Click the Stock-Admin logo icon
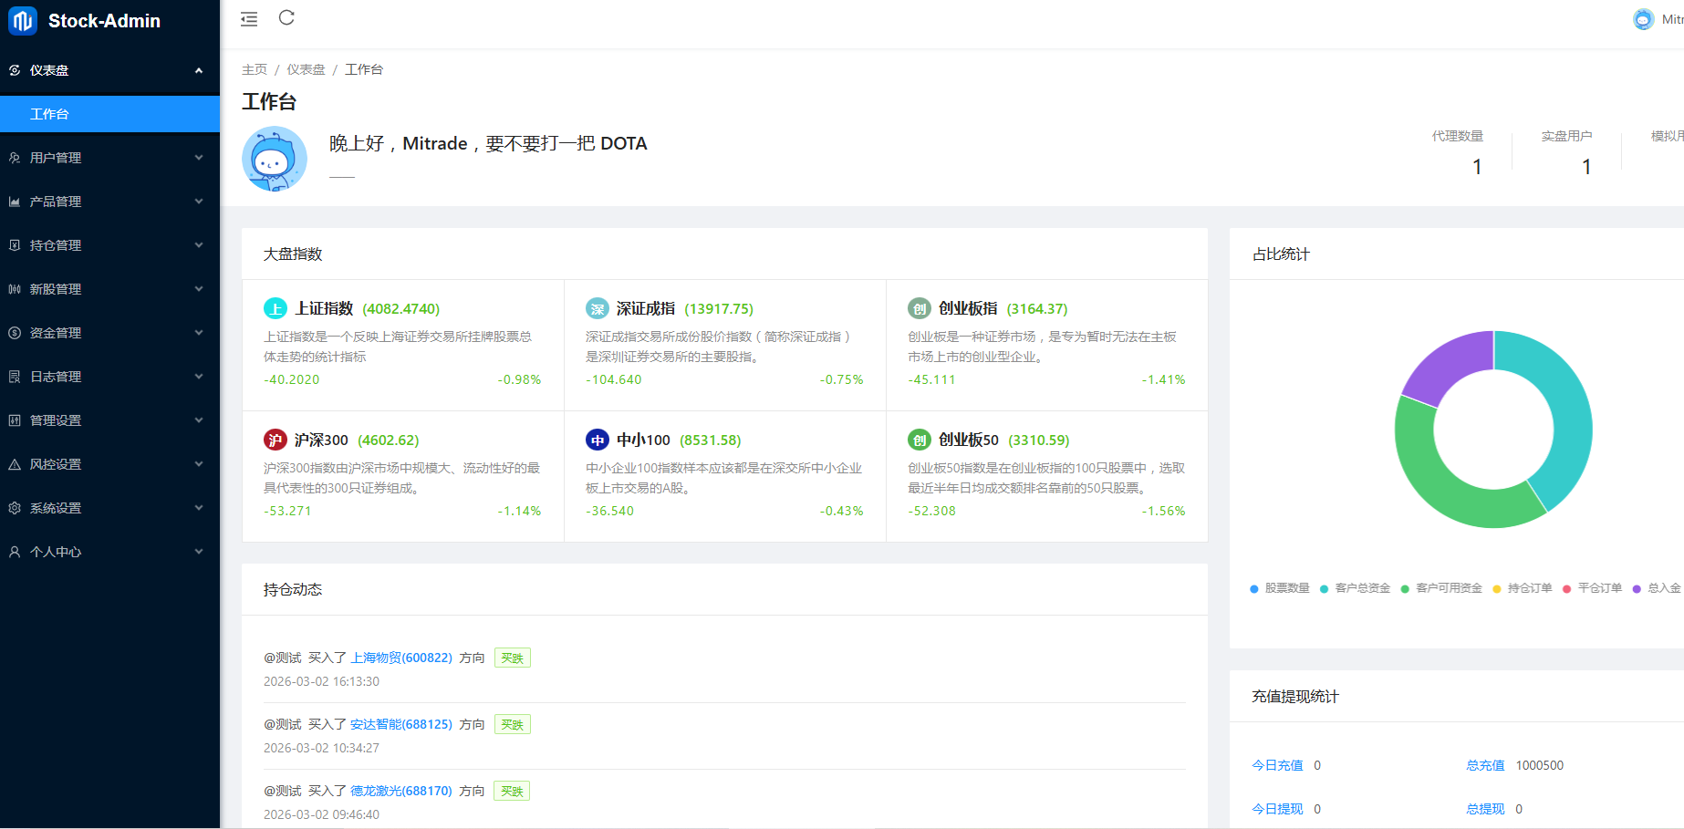Image resolution: width=1684 pixels, height=829 pixels. [x=23, y=21]
